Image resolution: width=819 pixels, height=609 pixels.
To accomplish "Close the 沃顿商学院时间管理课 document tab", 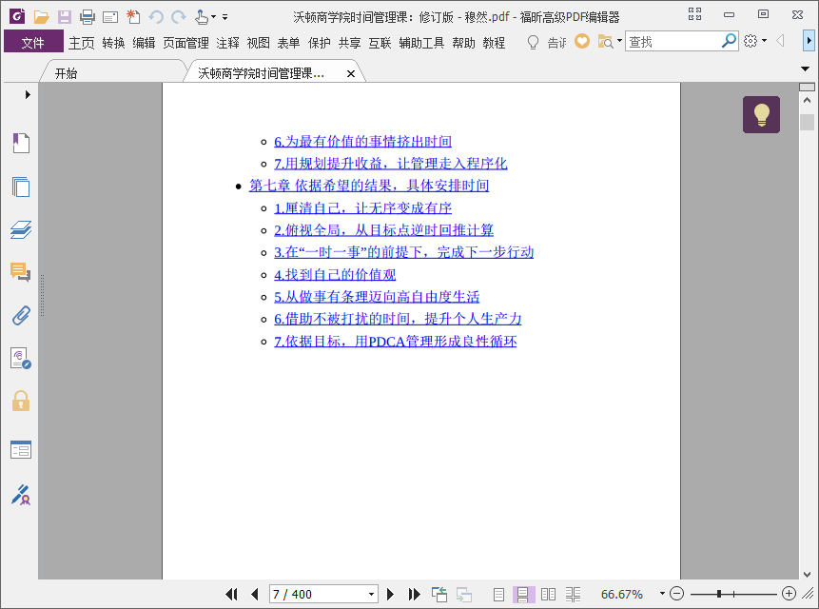I will tap(351, 74).
